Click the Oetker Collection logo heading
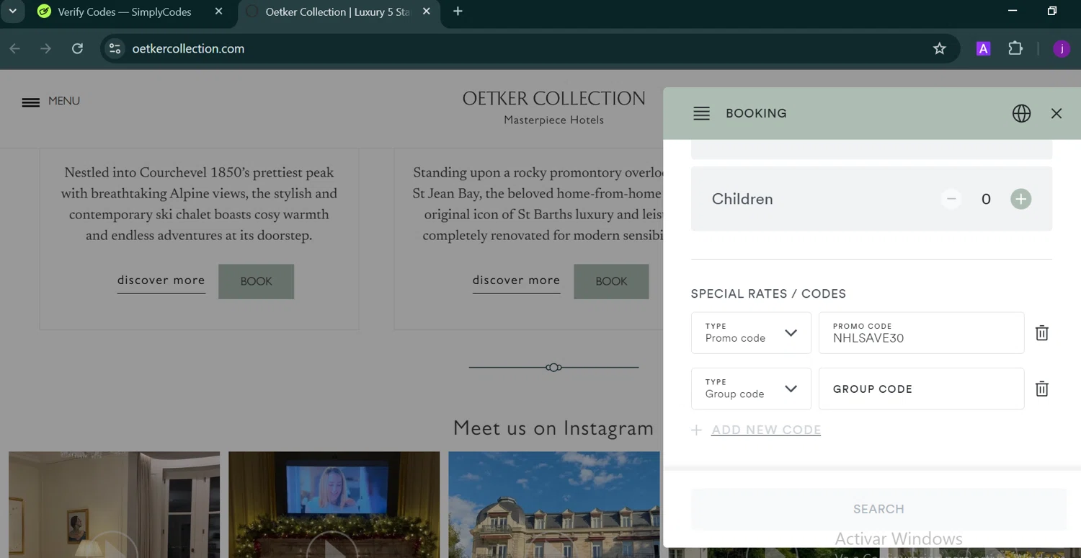 (x=553, y=99)
